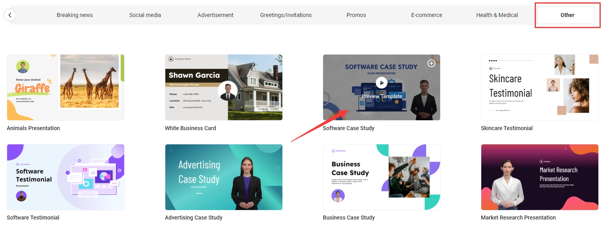Click the Preview Template text label
This screenshot has height=229, width=611.
point(382,96)
